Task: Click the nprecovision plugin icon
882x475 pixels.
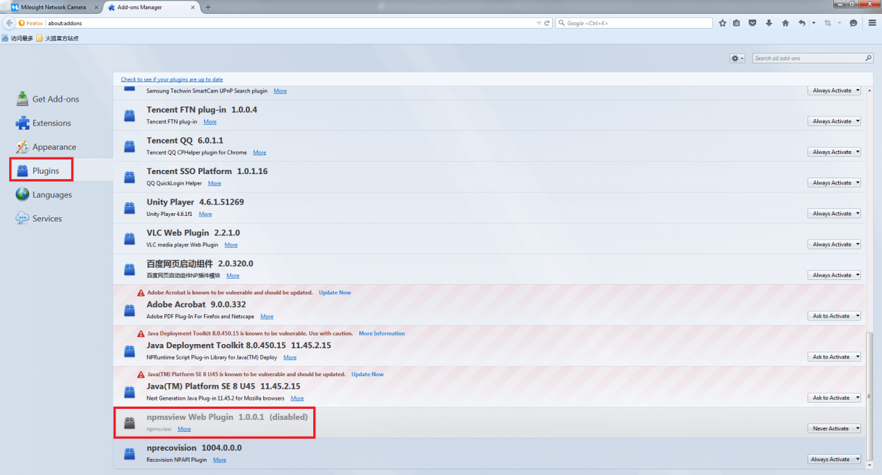Action: click(x=129, y=453)
